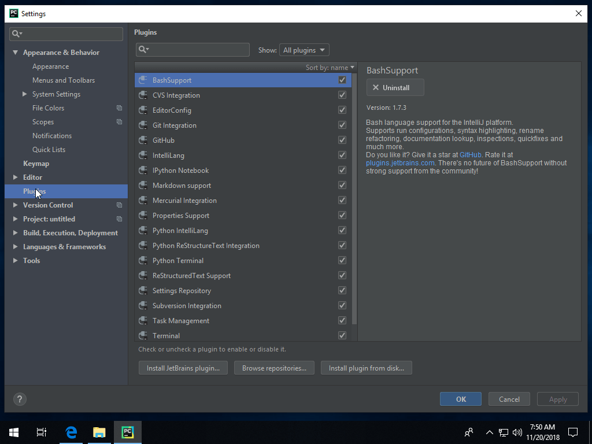Click the Settings Repository plugin icon
This screenshot has width=592, height=444.
(x=143, y=291)
